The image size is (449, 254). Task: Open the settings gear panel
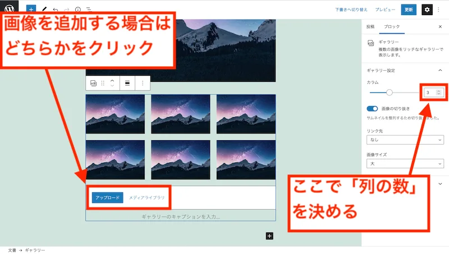pos(427,10)
